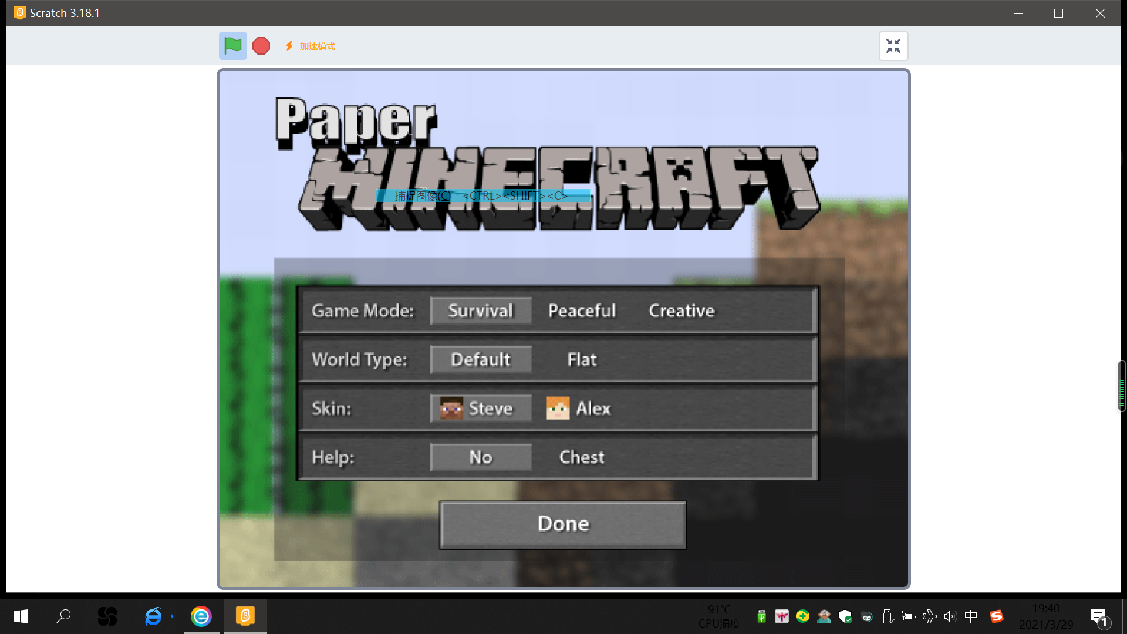The width and height of the screenshot is (1127, 634).
Task: Click the battery status tray icon
Action: [x=908, y=616]
